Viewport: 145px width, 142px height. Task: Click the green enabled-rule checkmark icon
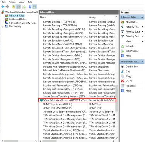pyautogui.click(x=41, y=100)
